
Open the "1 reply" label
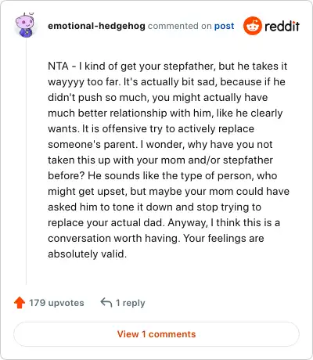pos(130,303)
